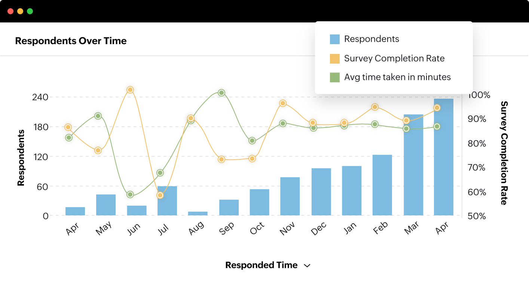Click the Nov completion rate orange point
529x285 pixels.
283,103
